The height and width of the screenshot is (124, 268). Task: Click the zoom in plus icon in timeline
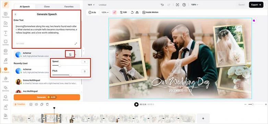coord(266,104)
